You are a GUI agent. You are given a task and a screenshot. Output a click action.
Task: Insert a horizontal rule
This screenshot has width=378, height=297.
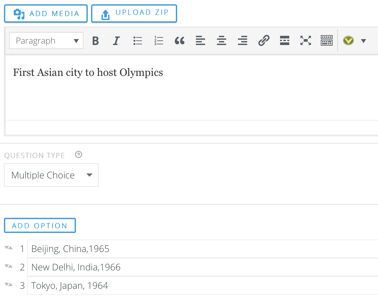pyautogui.click(x=285, y=40)
